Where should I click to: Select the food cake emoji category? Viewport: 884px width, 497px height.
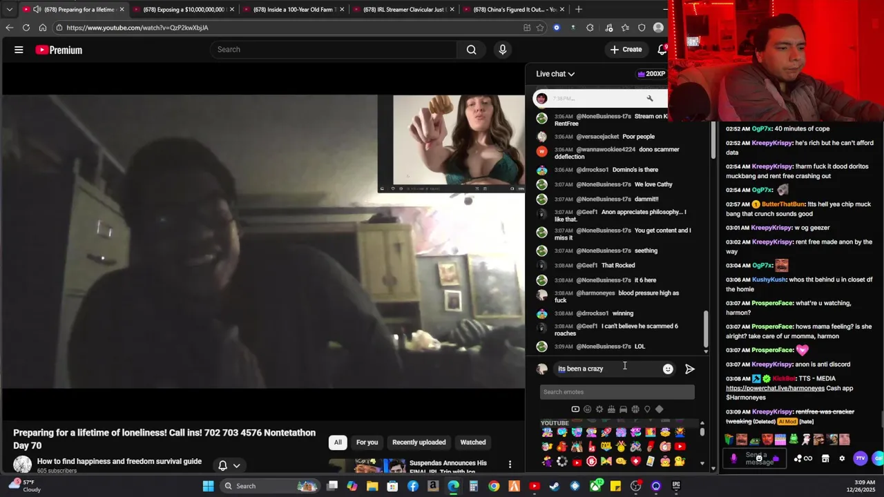pos(611,409)
